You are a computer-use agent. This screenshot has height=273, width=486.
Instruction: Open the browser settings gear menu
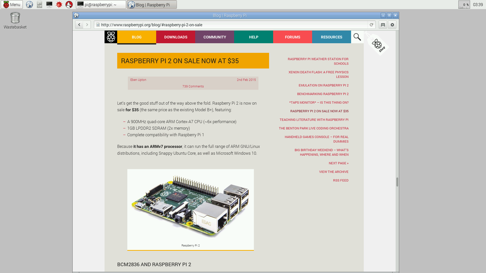(x=392, y=25)
